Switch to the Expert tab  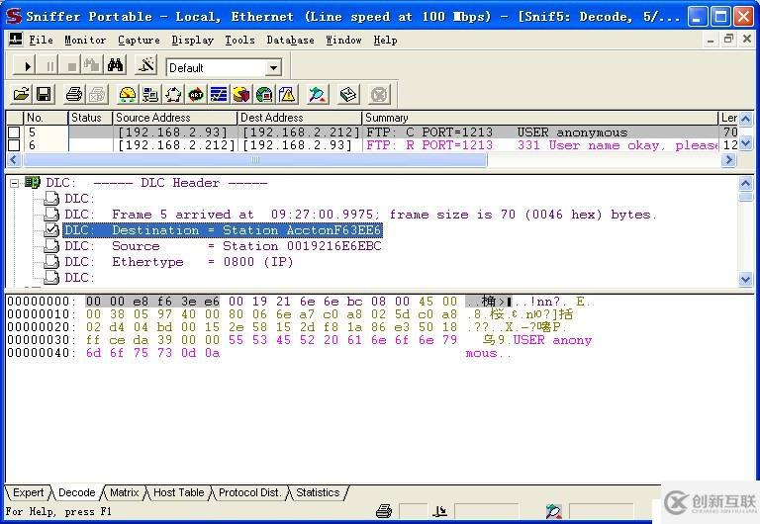[x=28, y=492]
